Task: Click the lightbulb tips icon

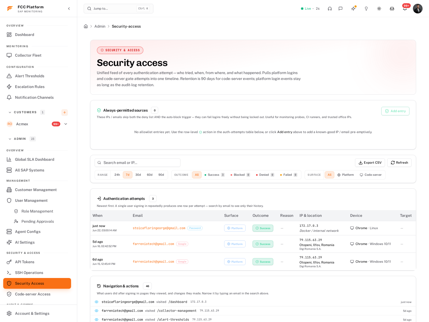Action: point(366,9)
